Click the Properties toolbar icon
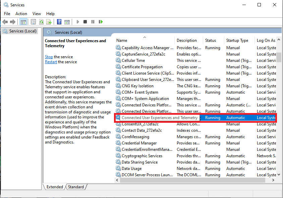This screenshot has width=283, height=198. coord(33,22)
